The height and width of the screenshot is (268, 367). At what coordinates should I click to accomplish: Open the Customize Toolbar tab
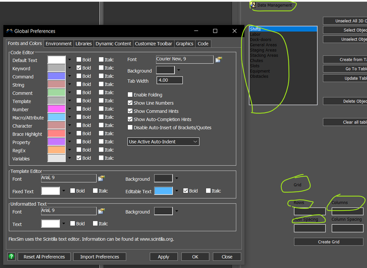point(154,44)
